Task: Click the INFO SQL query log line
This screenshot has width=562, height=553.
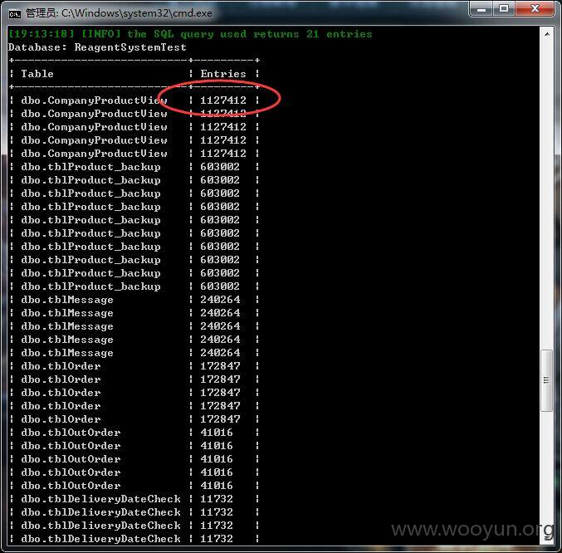Action: point(190,34)
